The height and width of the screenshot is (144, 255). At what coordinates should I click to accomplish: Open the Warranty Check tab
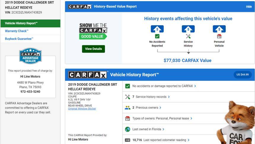[31, 31]
